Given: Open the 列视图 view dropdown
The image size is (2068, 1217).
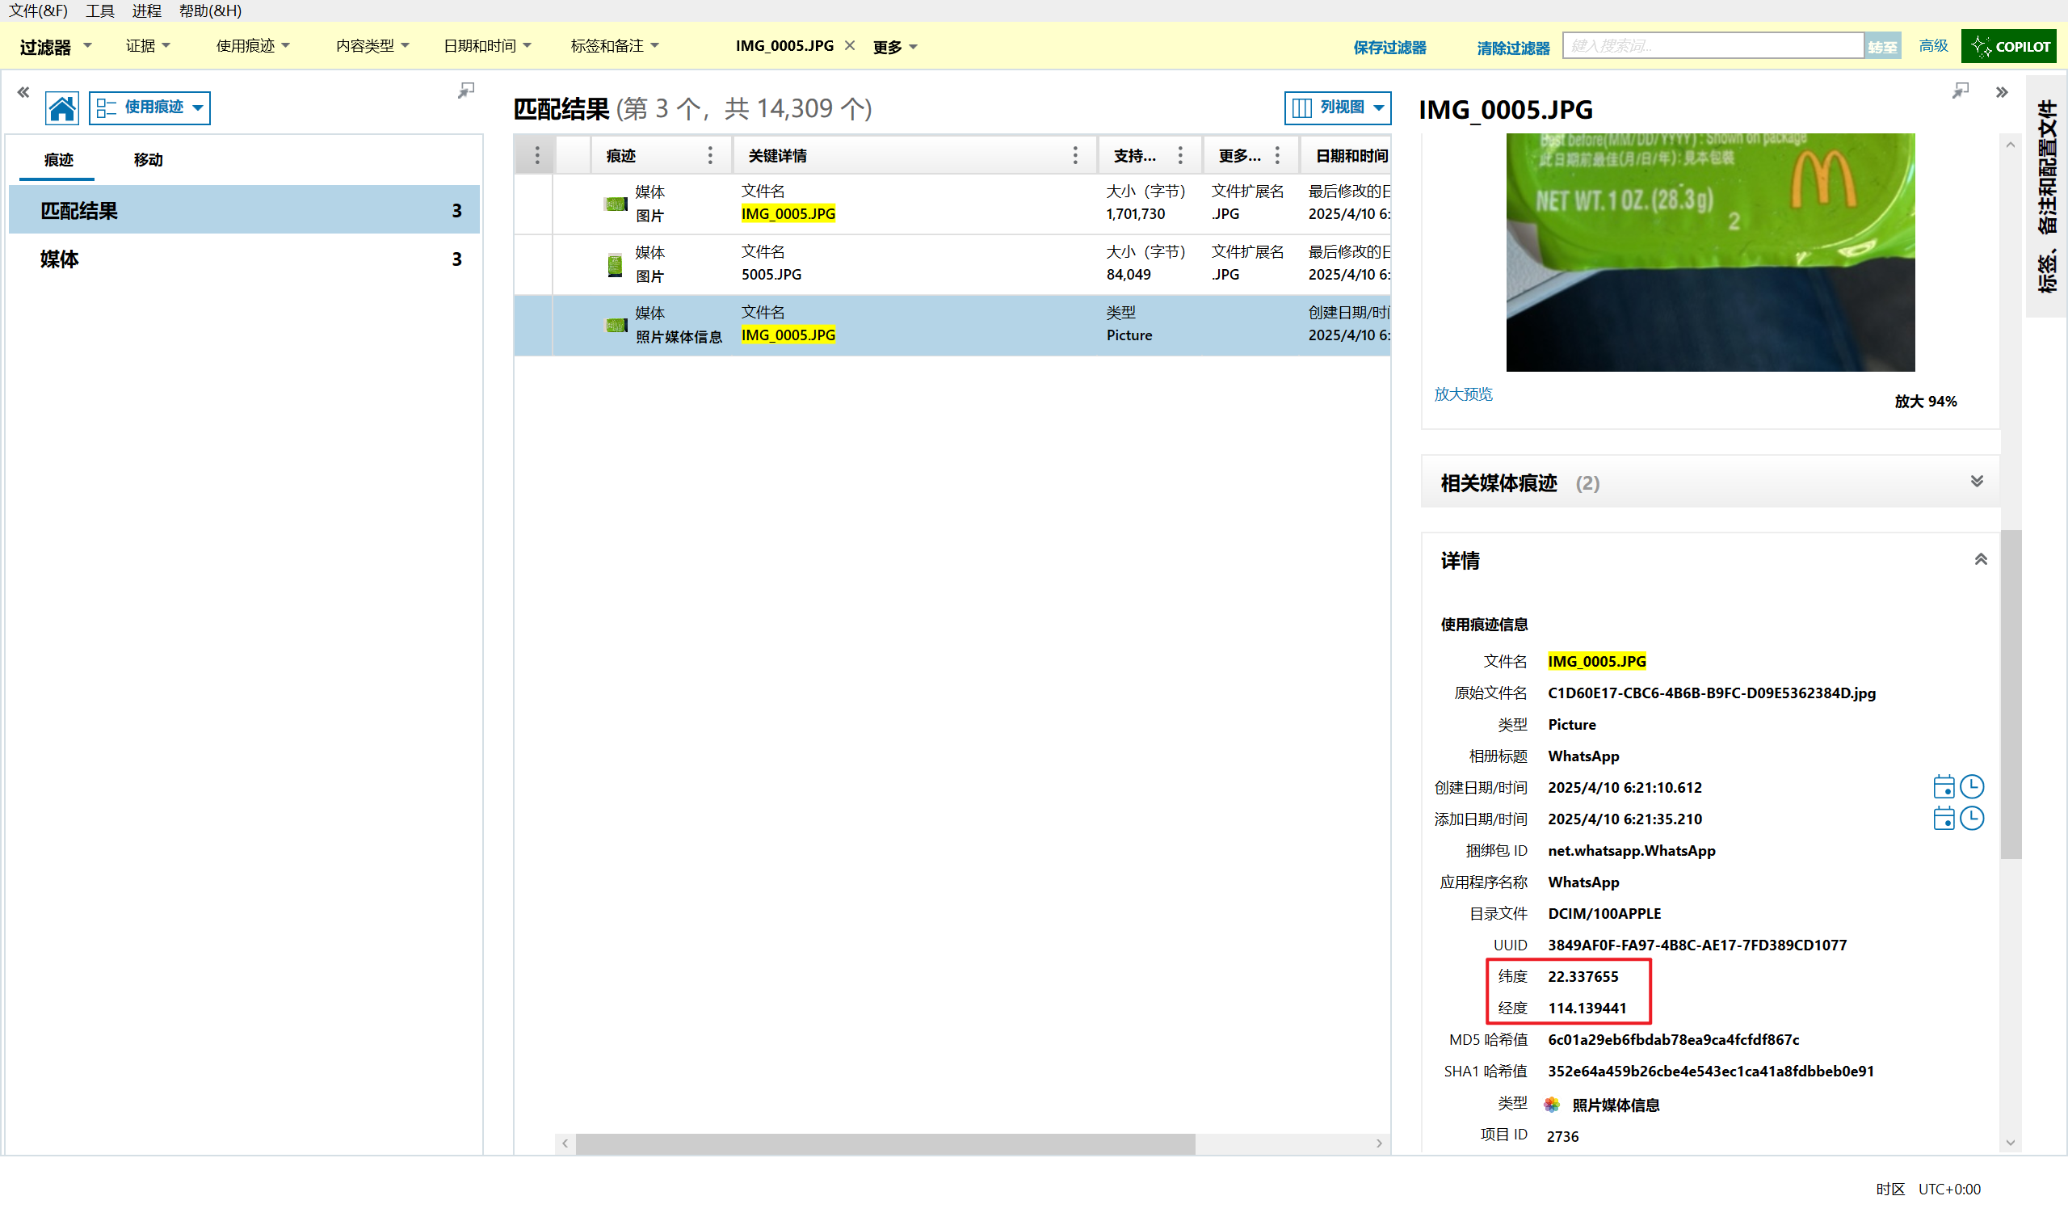Looking at the screenshot, I should [x=1337, y=107].
